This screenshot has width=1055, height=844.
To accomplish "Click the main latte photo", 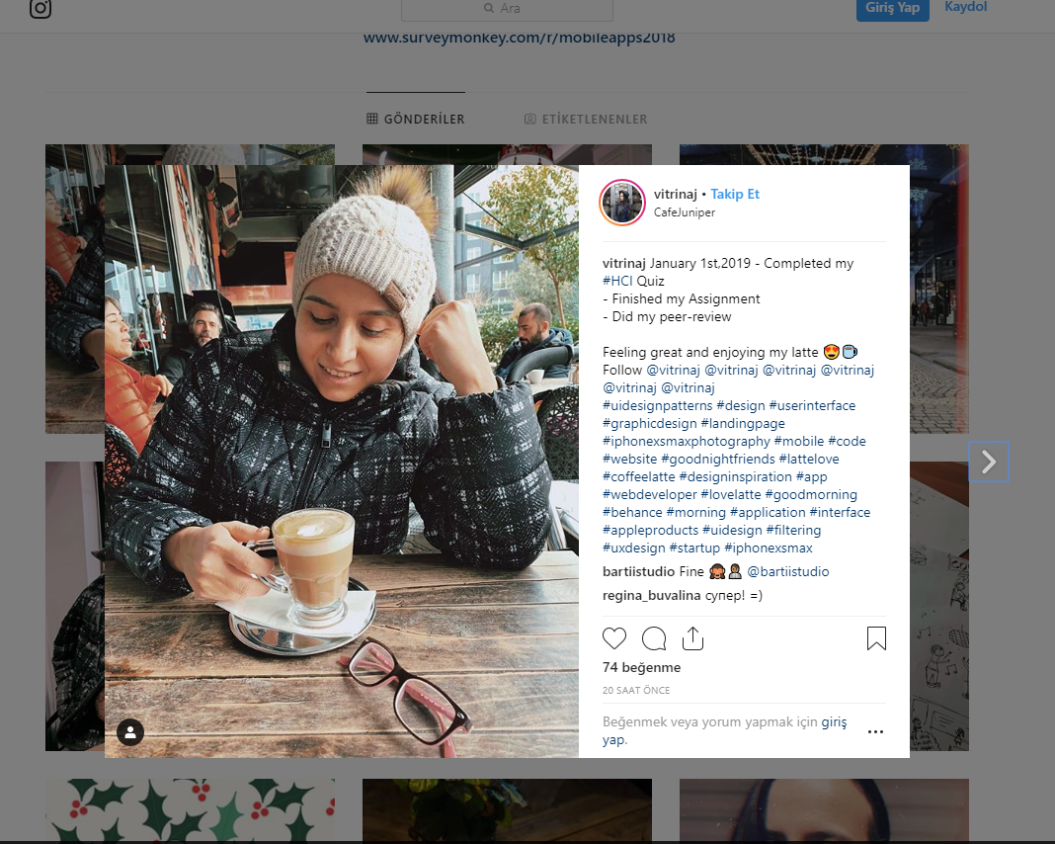I will 342,462.
